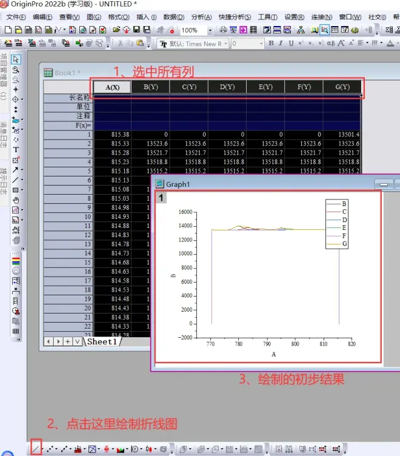This screenshot has width=400, height=456.
Task: Open the Times New Roman font dropdown
Action: click(x=226, y=44)
